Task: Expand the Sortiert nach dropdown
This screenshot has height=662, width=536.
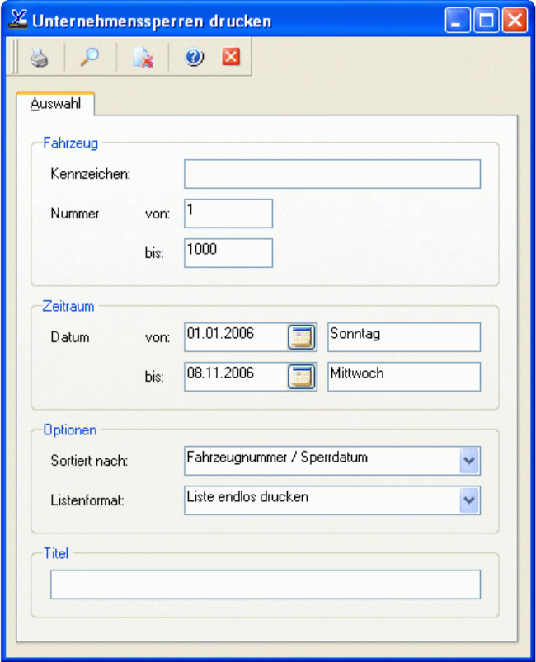Action: pyautogui.click(x=469, y=461)
